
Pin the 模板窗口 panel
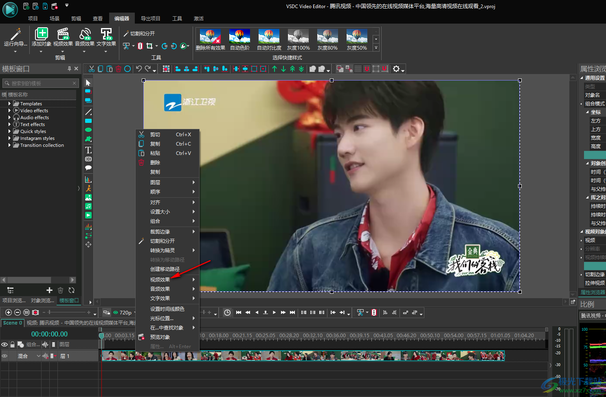69,69
